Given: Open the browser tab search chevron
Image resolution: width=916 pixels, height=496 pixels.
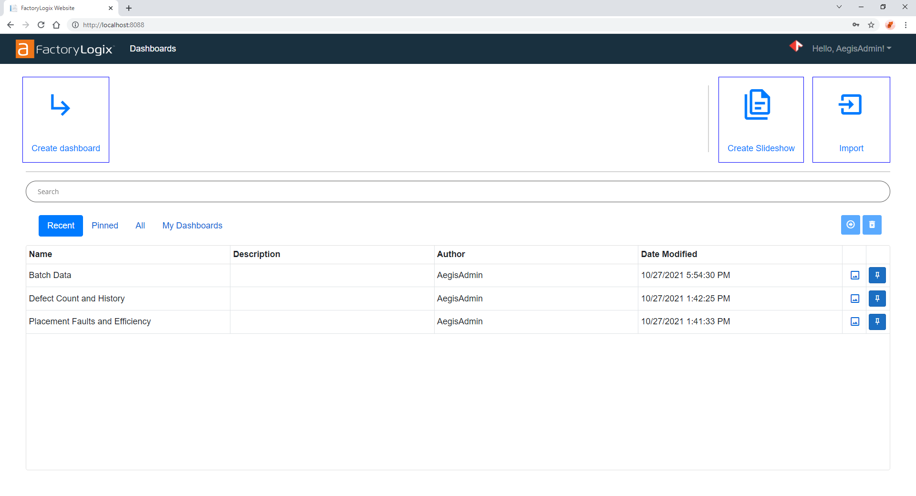Looking at the screenshot, I should [x=839, y=7].
